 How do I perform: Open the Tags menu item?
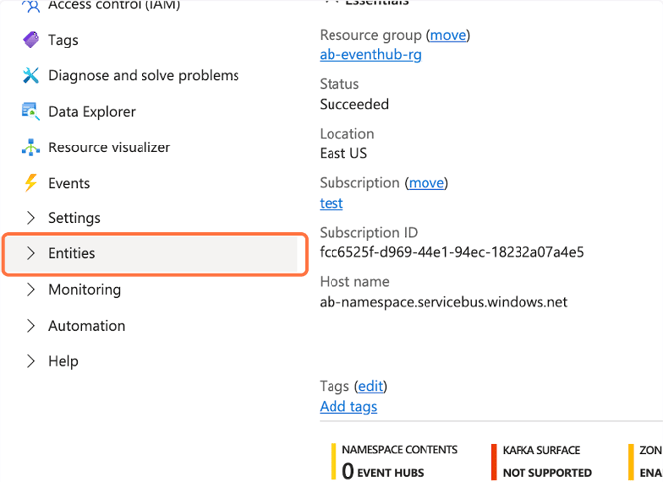(63, 40)
